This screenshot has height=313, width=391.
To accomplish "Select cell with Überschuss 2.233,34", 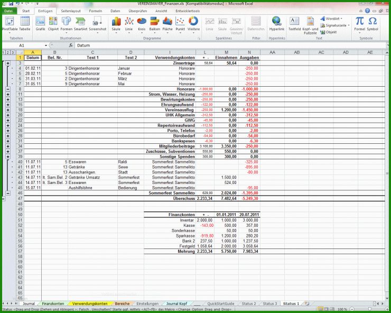I will (204, 198).
